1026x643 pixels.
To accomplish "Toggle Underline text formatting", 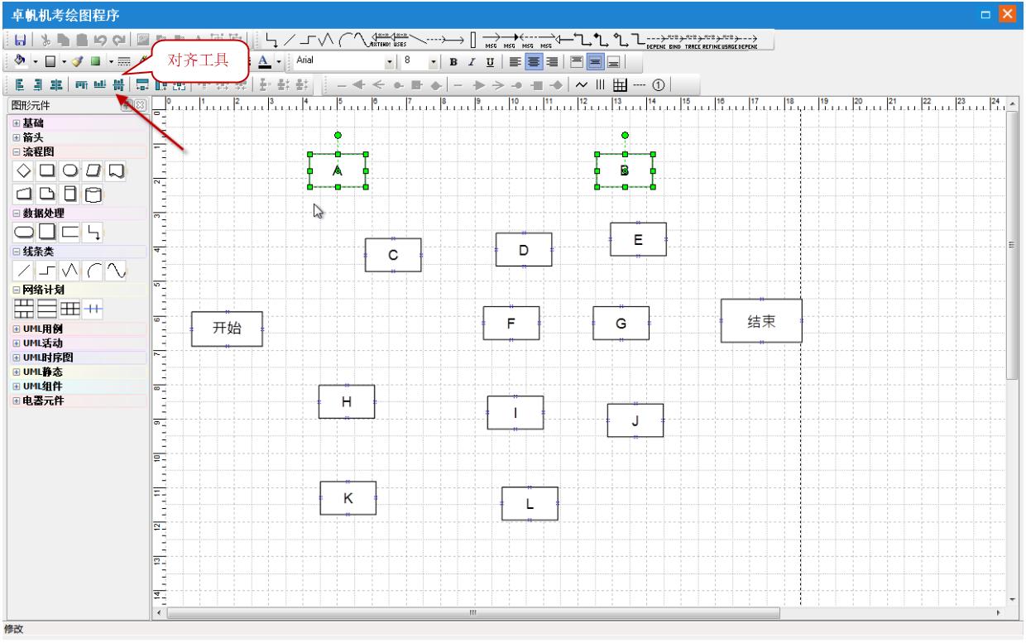I will coord(490,62).
